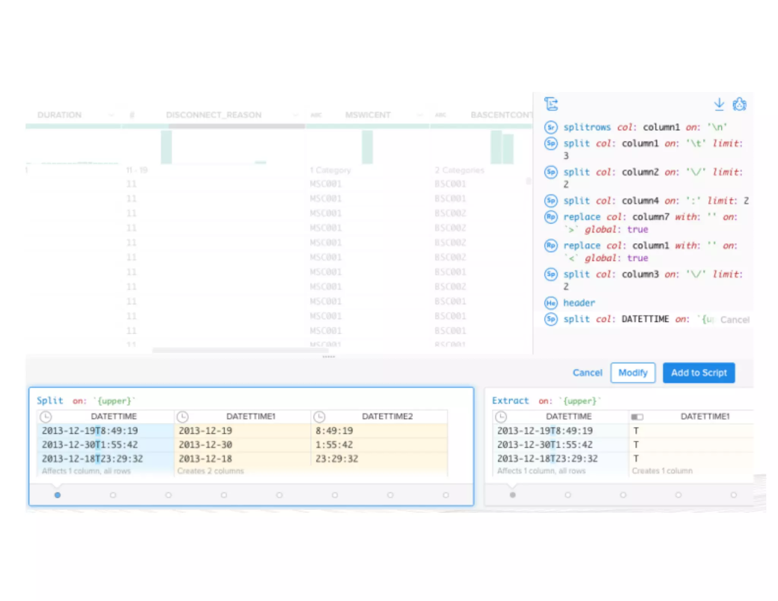Click Cancel link next to Modify

click(x=587, y=373)
